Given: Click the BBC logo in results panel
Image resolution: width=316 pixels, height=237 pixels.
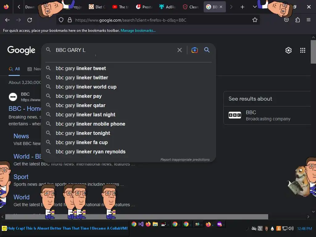Looking at the screenshot, I should click(235, 115).
